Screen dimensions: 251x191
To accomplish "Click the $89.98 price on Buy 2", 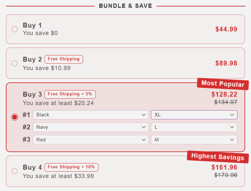I will coord(226,63).
